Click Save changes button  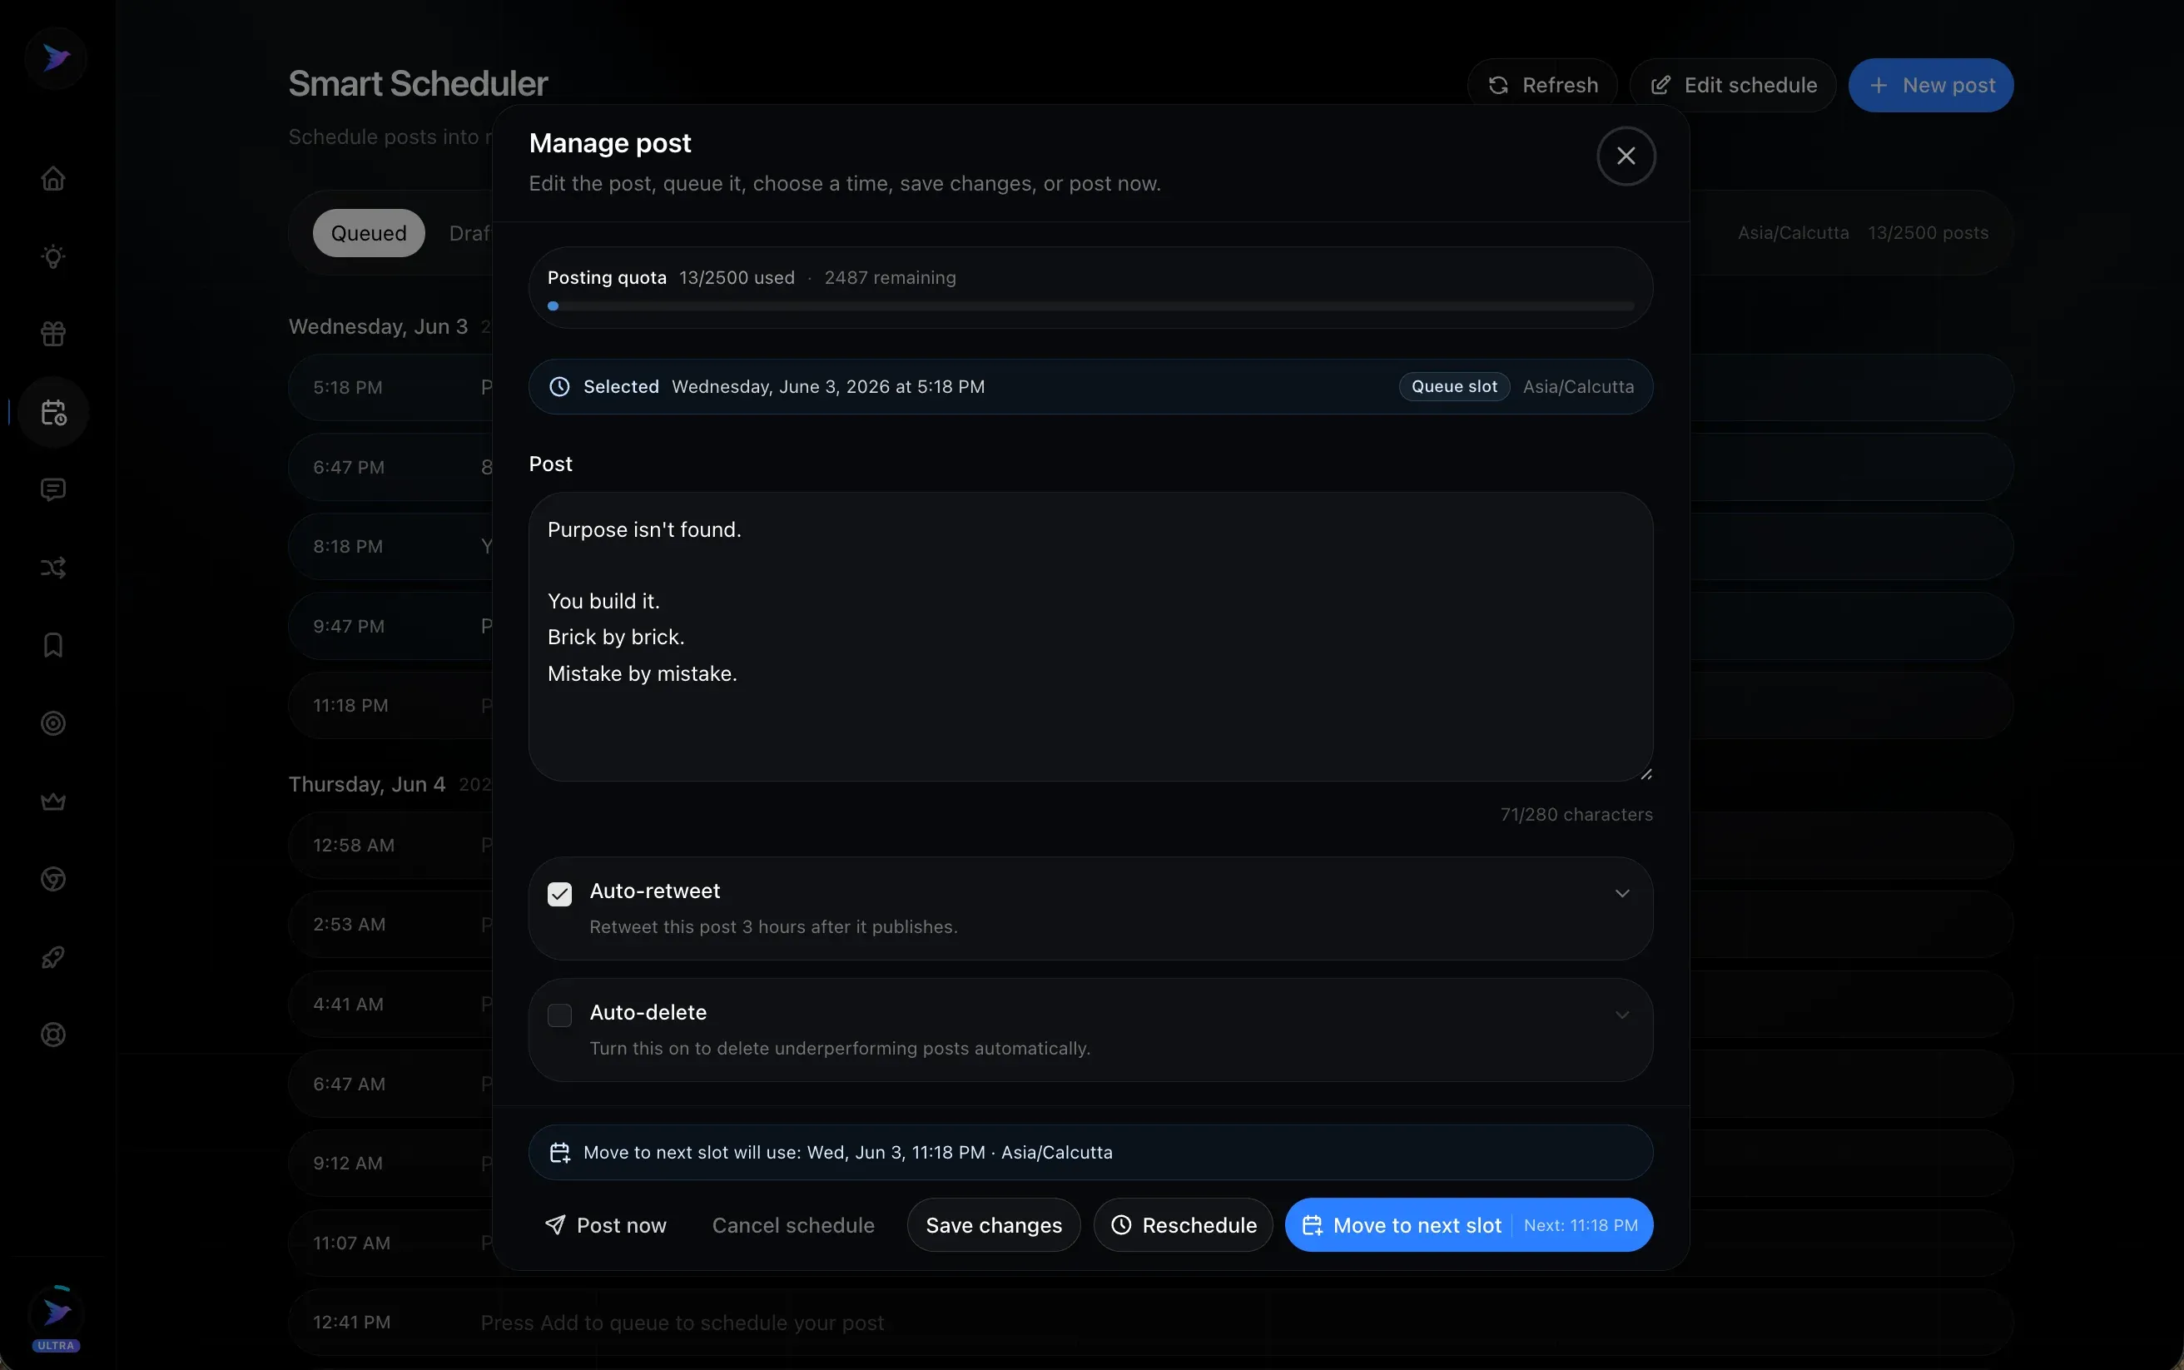tap(994, 1225)
